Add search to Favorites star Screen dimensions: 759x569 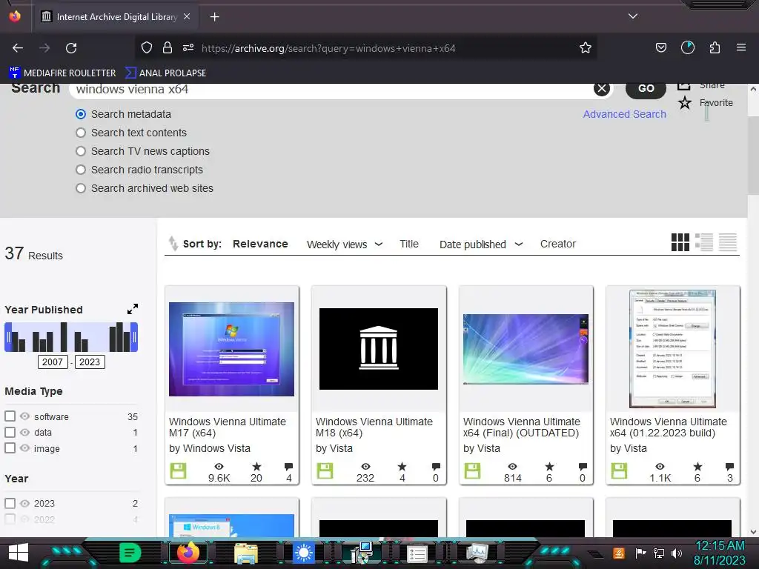tap(684, 102)
